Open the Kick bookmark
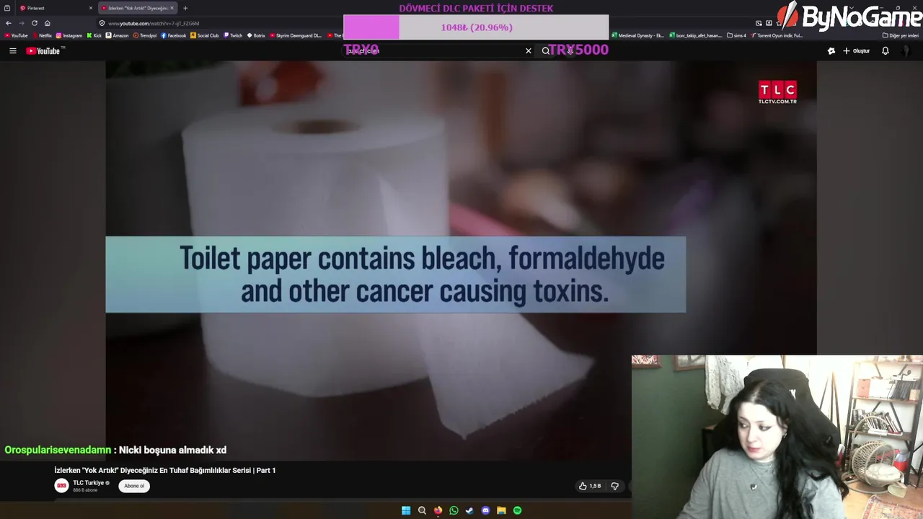Viewport: 923px width, 519px height. click(x=94, y=35)
